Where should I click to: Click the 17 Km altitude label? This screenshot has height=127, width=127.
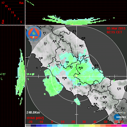pyautogui.click(x=3, y=3)
